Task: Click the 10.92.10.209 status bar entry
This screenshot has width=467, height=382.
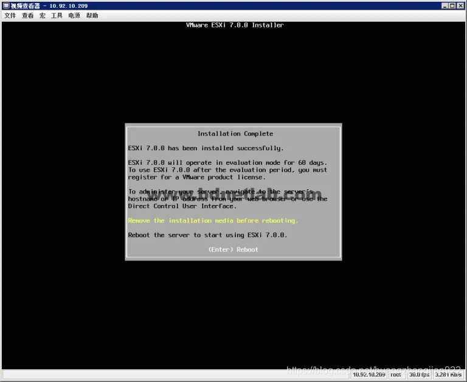Action: pos(369,375)
